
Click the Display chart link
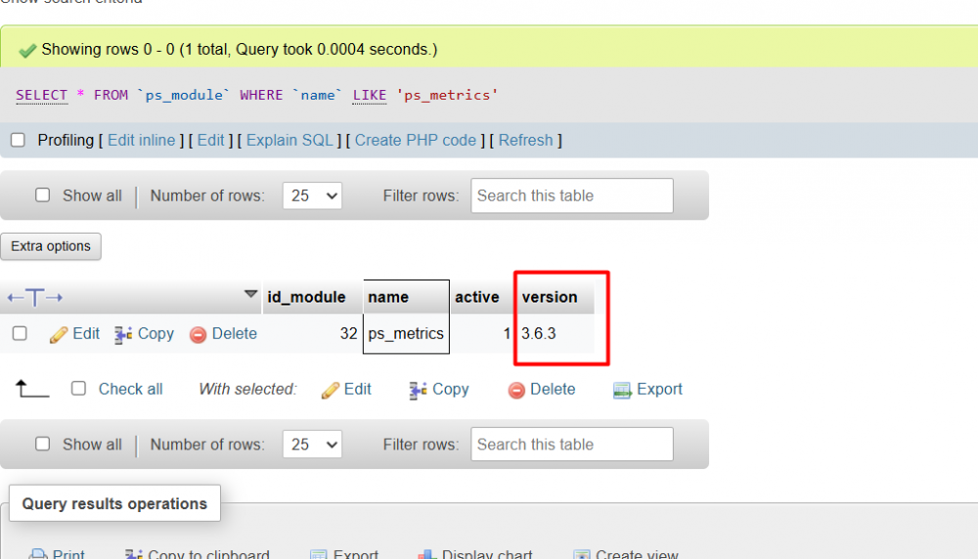[487, 554]
